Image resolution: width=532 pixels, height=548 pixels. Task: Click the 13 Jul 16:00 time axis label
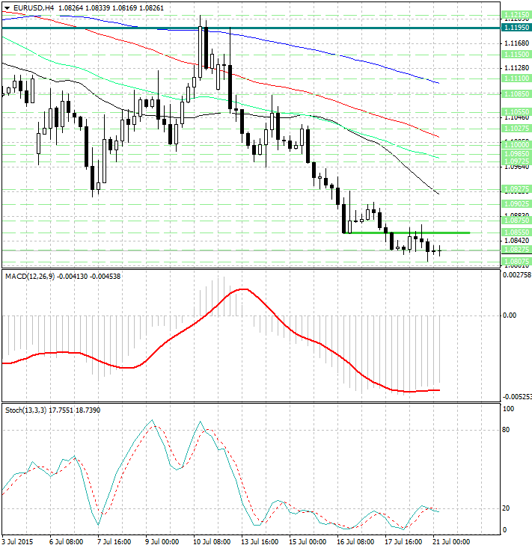tap(260, 542)
